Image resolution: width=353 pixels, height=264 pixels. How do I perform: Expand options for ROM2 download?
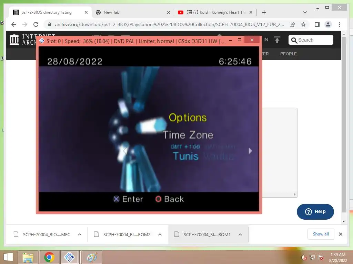tap(160, 234)
